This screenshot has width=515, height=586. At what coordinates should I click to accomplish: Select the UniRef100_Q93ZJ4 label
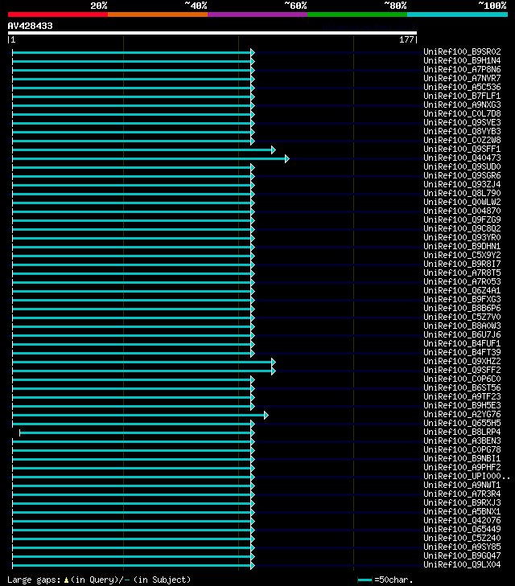[462, 184]
